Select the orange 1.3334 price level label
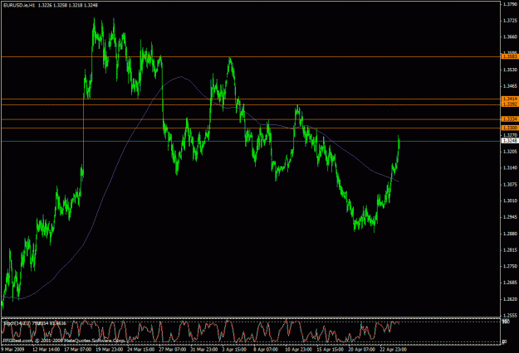Viewport: 519px width, 353px height. [x=510, y=118]
